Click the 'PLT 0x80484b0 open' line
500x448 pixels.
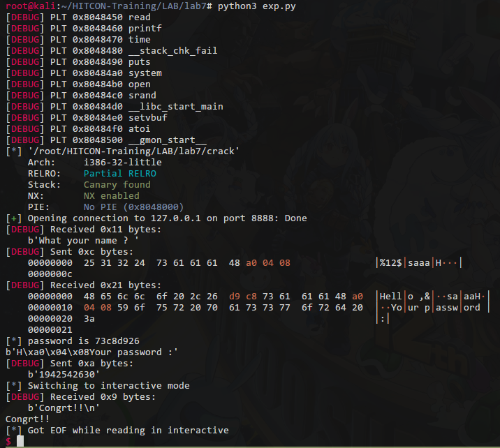click(78, 84)
